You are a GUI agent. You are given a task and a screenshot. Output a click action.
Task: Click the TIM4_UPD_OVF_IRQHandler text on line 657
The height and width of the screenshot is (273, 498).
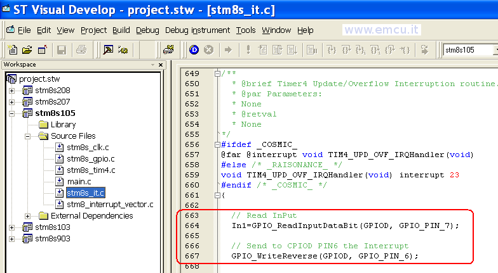click(386, 155)
